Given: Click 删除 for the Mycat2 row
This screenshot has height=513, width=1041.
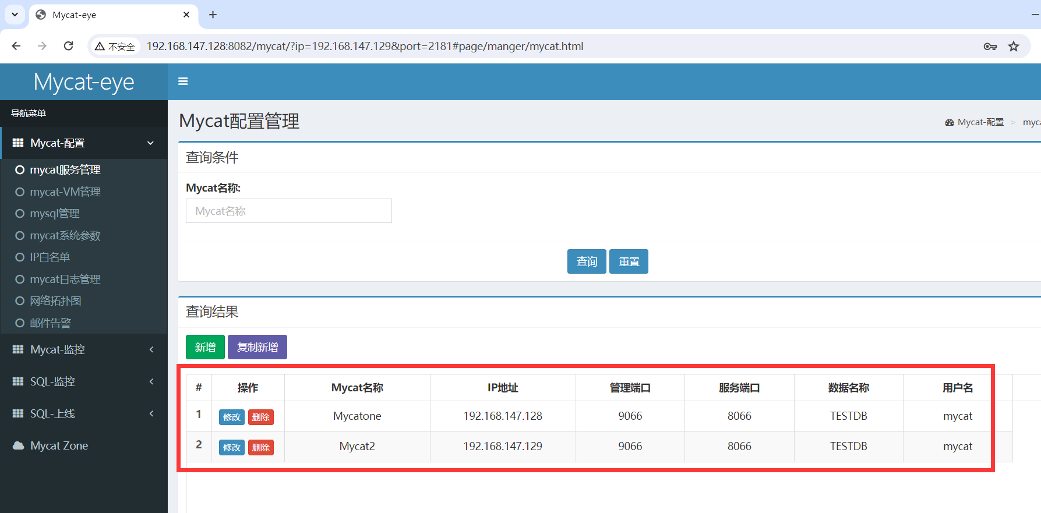Looking at the screenshot, I should (261, 447).
